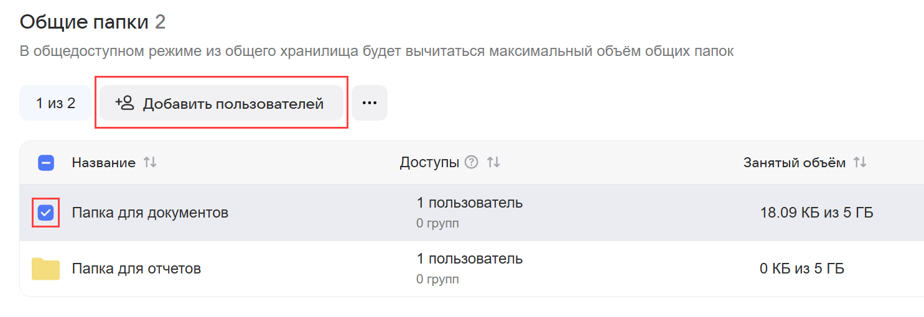
Task: Click '0 групп' in Папка для отчетов row
Action: pos(437,280)
